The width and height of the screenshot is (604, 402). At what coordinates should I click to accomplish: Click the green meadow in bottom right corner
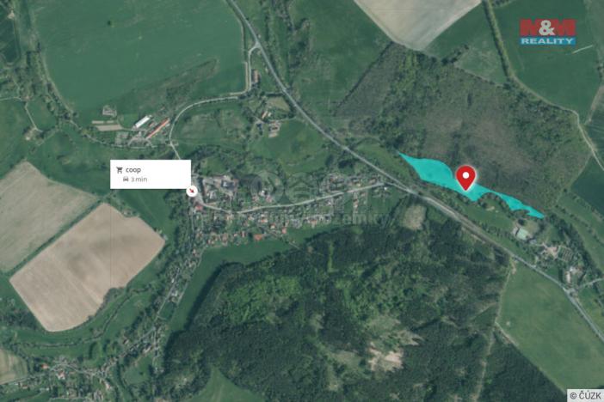tap(551, 327)
